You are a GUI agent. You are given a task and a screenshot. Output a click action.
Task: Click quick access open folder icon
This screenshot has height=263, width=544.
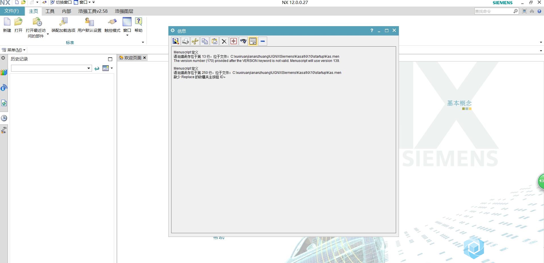point(24,2)
